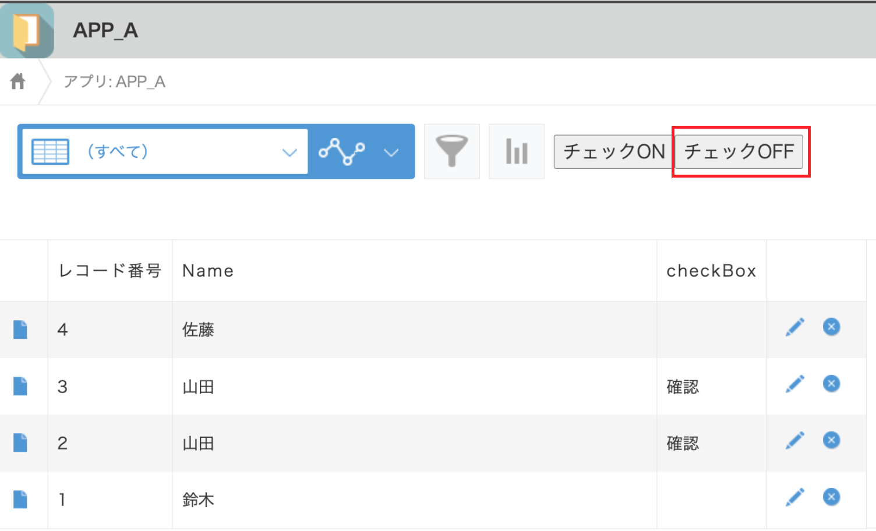Sort by the Name column header
Screen dimensions: 876x531
207,270
